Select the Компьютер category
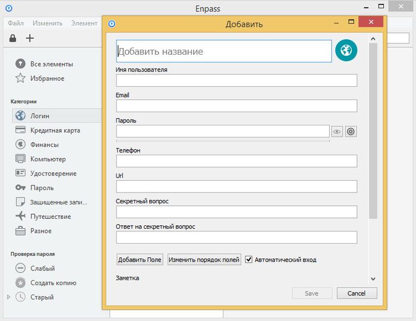This screenshot has width=416, height=321. point(48,159)
